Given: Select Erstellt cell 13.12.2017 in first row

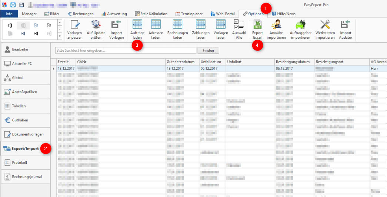Looking at the screenshot, I should click(66, 68).
